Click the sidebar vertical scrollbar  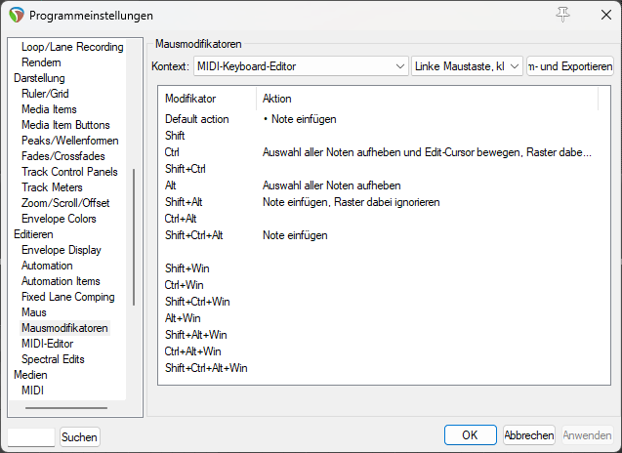(134, 236)
